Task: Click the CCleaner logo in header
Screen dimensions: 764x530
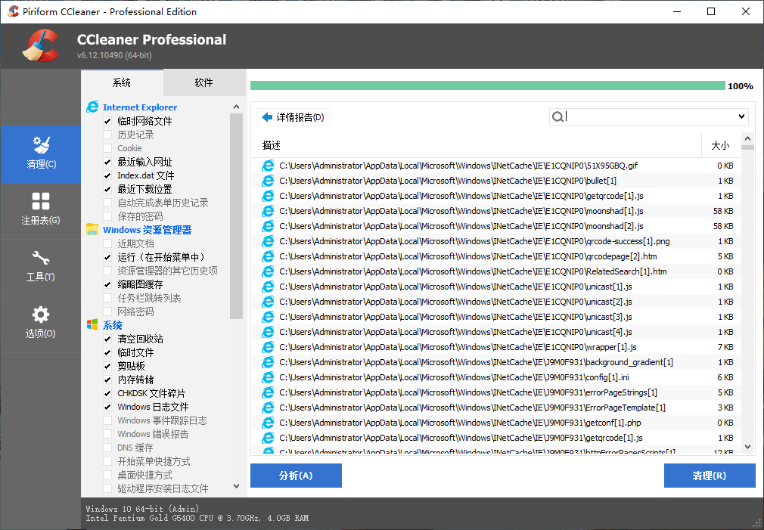Action: 40,46
